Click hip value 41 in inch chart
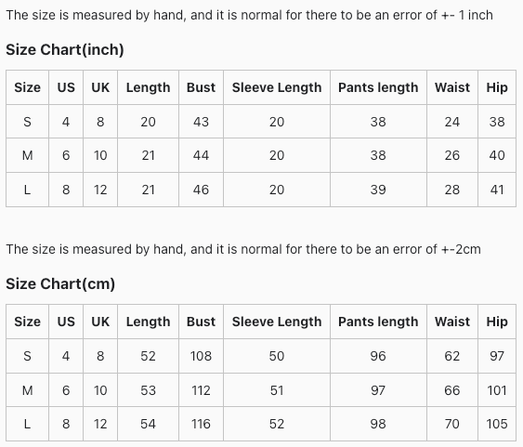The height and width of the screenshot is (447, 523). [497, 190]
